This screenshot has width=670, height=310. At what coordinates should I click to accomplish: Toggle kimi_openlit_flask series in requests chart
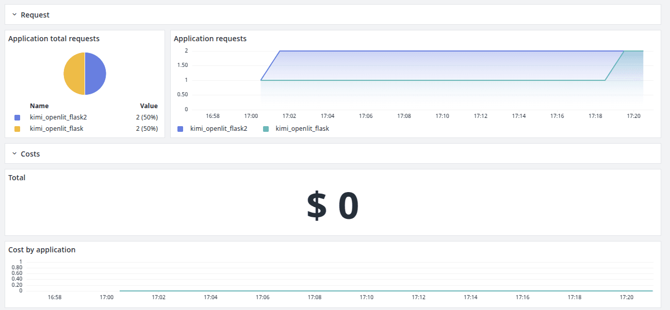click(302, 129)
